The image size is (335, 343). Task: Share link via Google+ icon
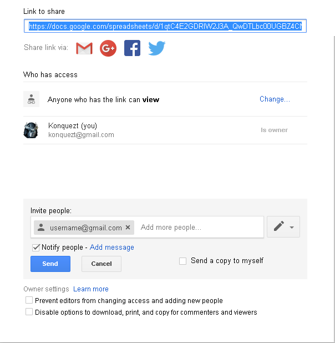108,48
